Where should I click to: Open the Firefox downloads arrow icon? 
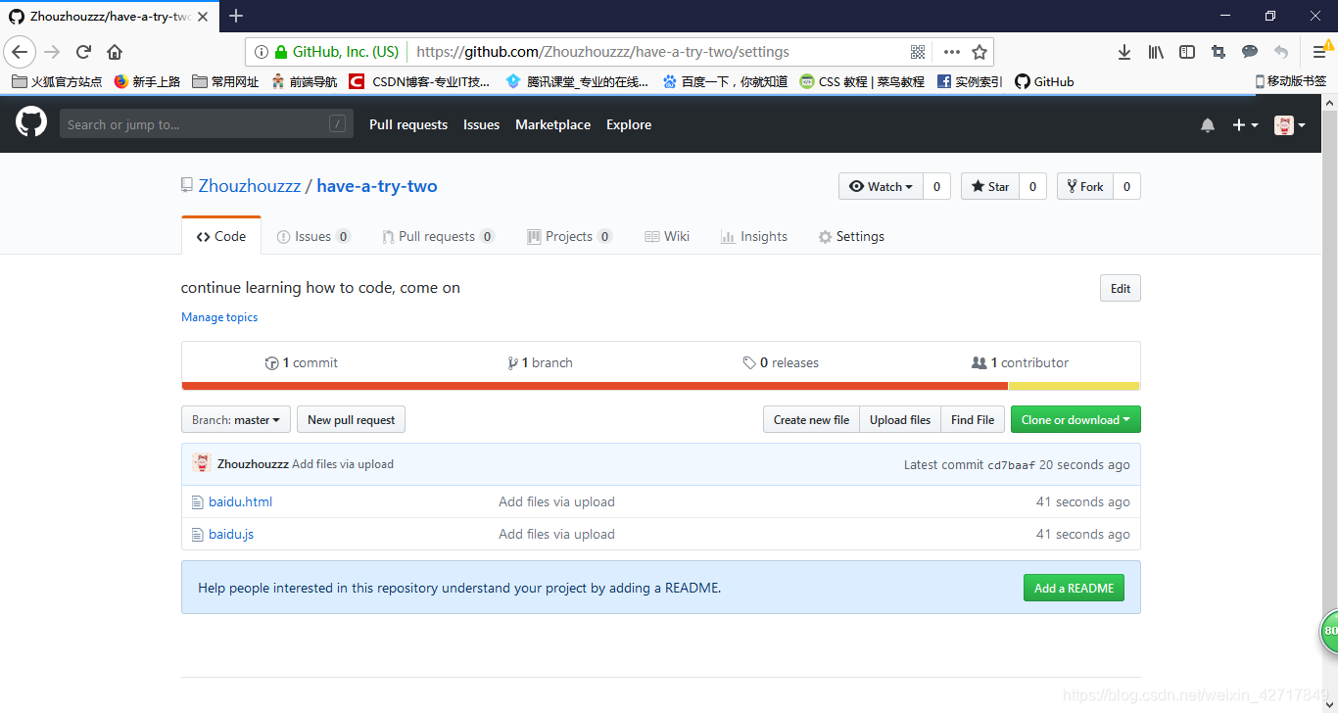1124,52
